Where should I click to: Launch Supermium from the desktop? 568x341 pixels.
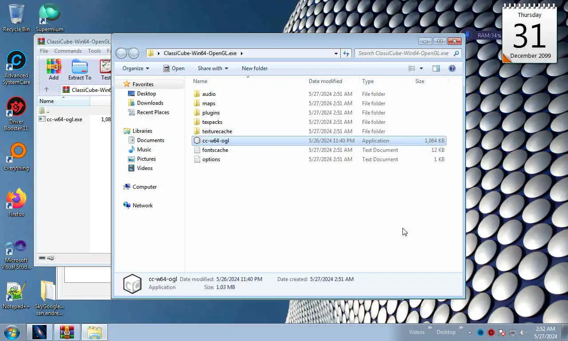(49, 18)
